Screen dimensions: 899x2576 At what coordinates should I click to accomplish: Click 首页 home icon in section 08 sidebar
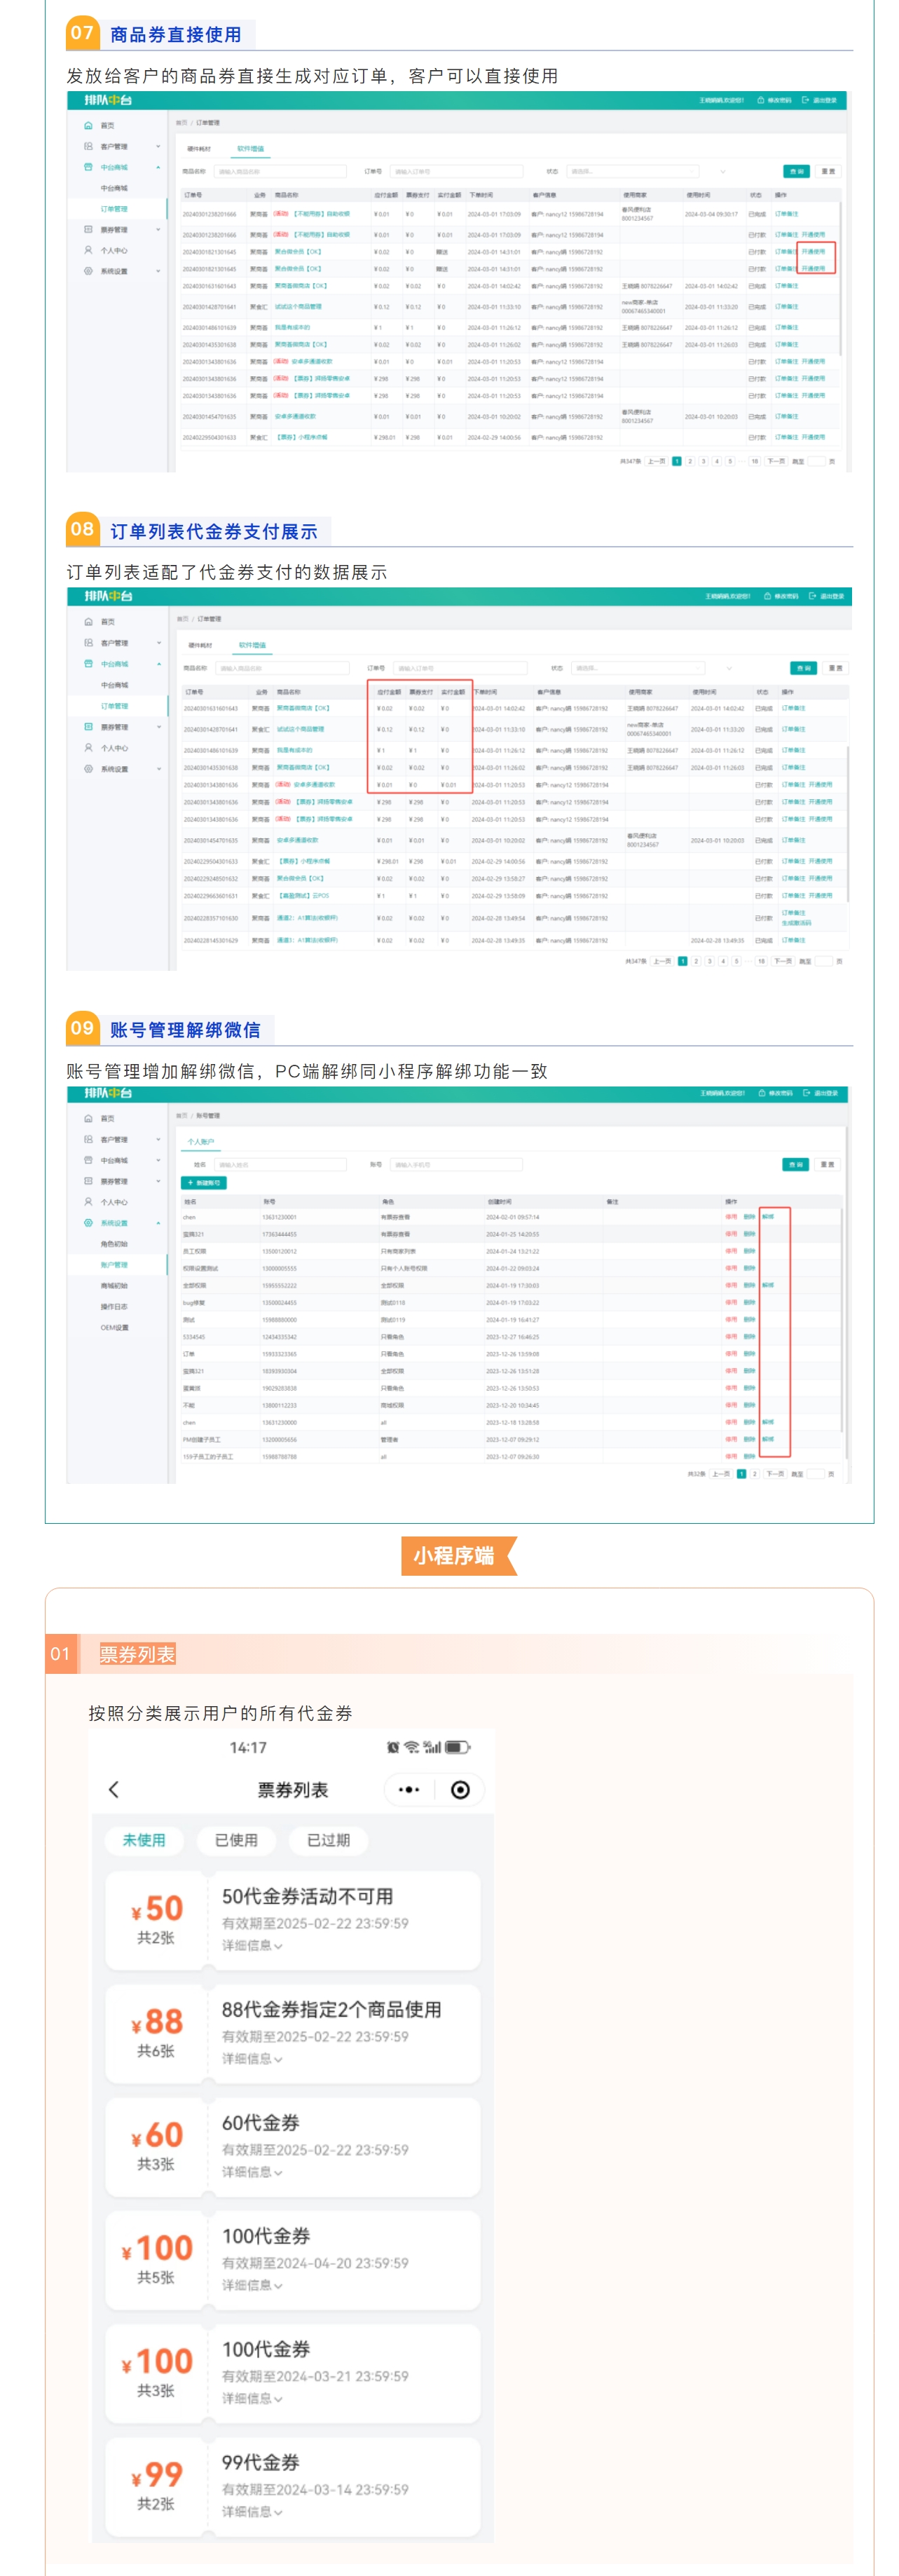tap(88, 622)
